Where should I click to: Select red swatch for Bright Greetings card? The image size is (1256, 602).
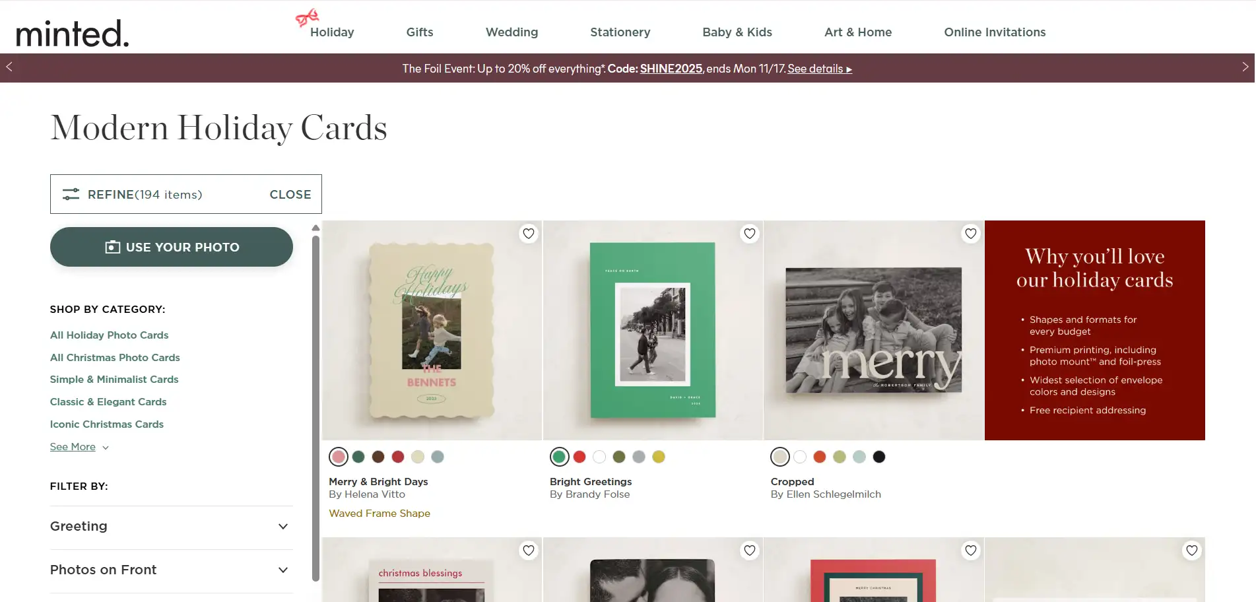point(579,457)
